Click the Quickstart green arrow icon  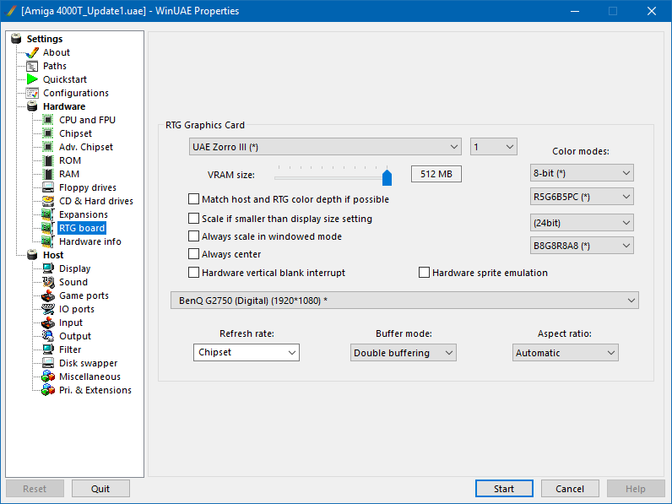(32, 79)
